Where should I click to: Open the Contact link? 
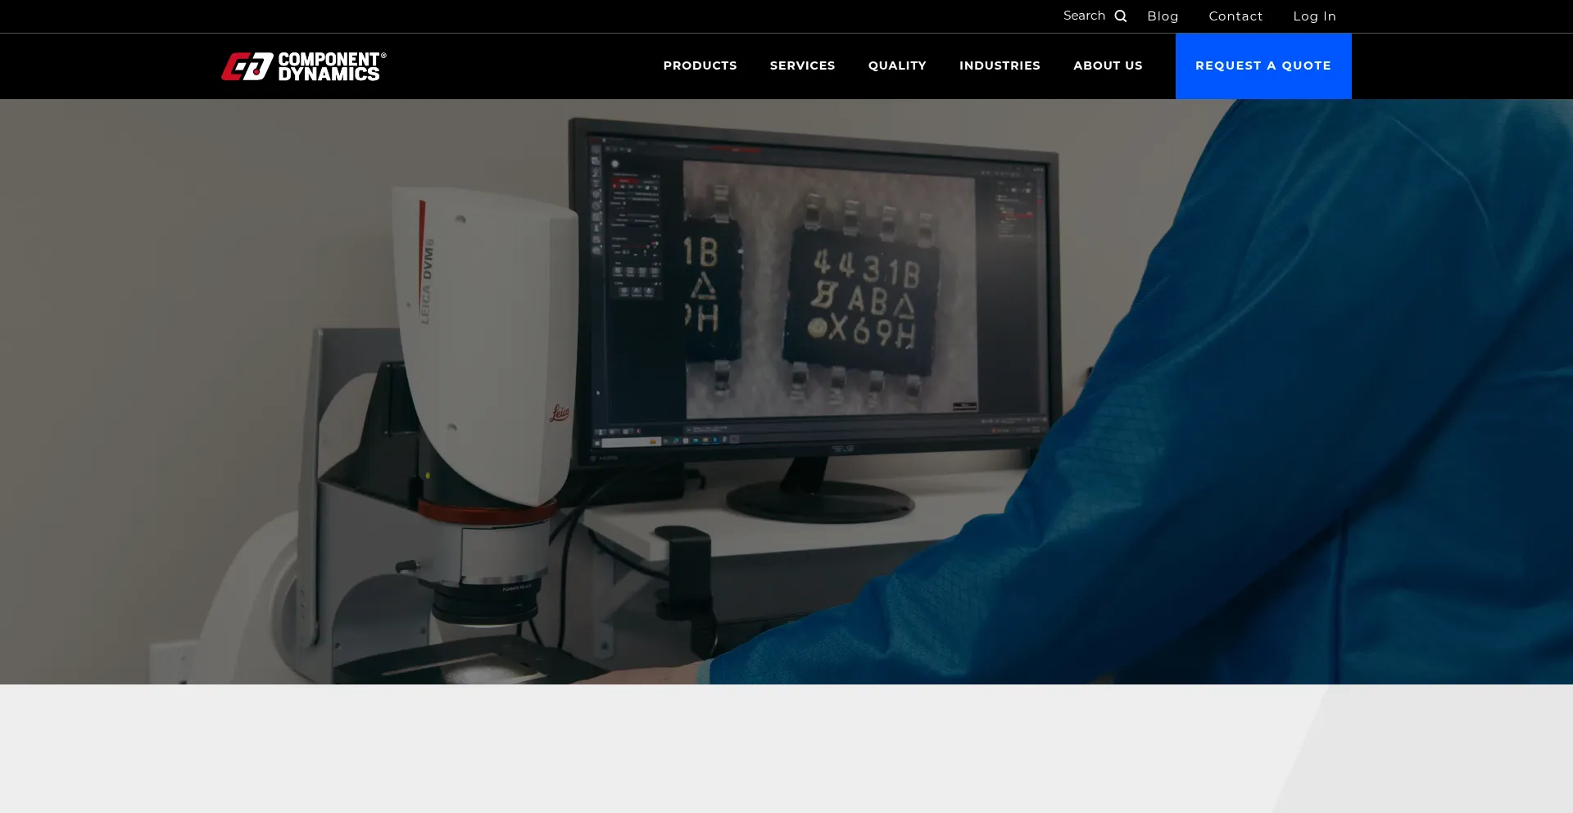point(1235,16)
